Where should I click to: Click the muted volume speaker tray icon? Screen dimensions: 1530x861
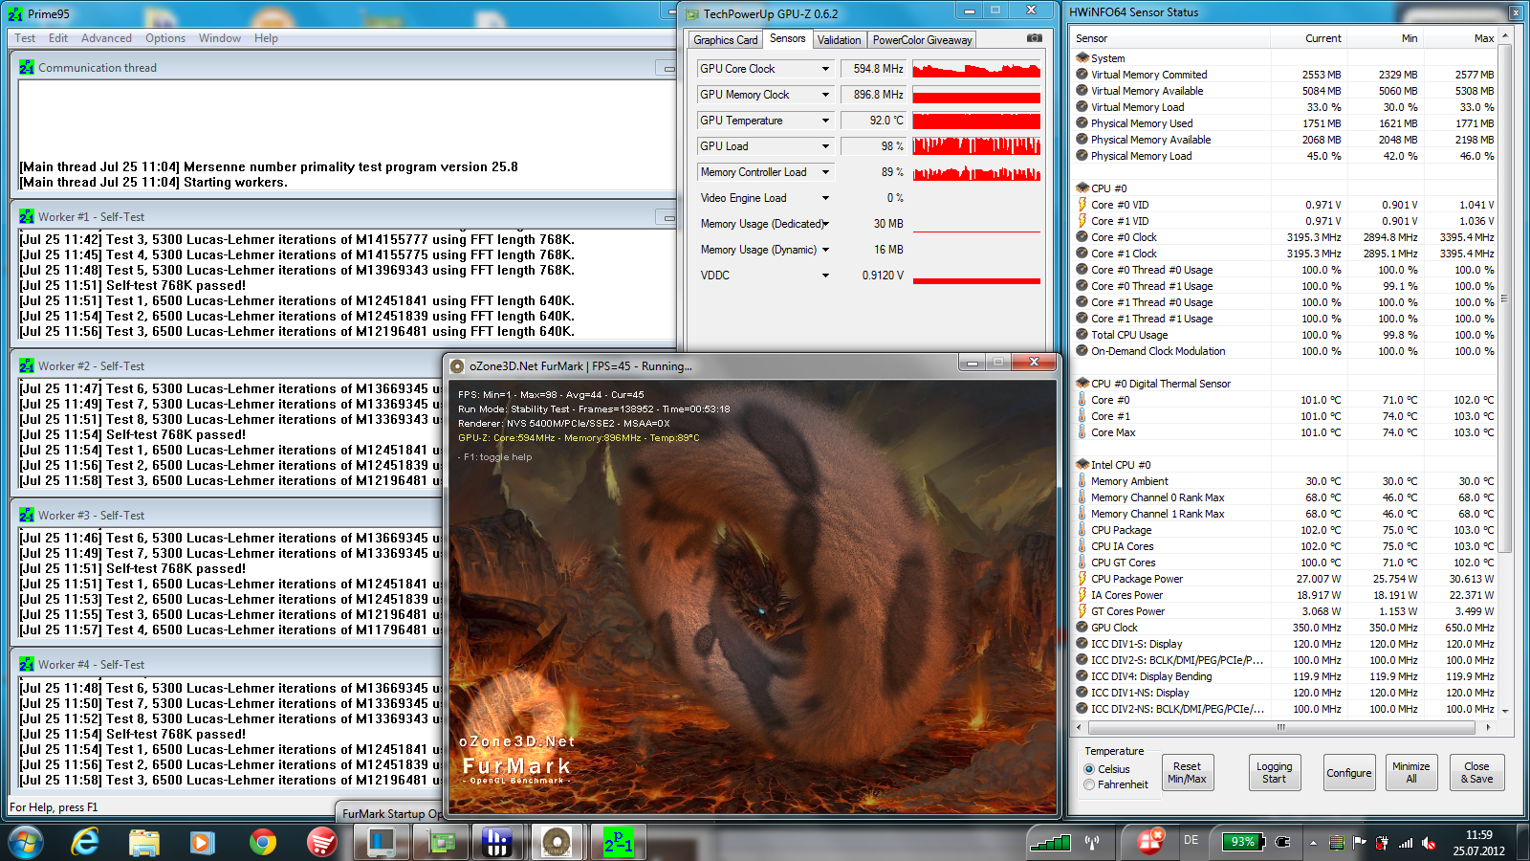click(1430, 843)
